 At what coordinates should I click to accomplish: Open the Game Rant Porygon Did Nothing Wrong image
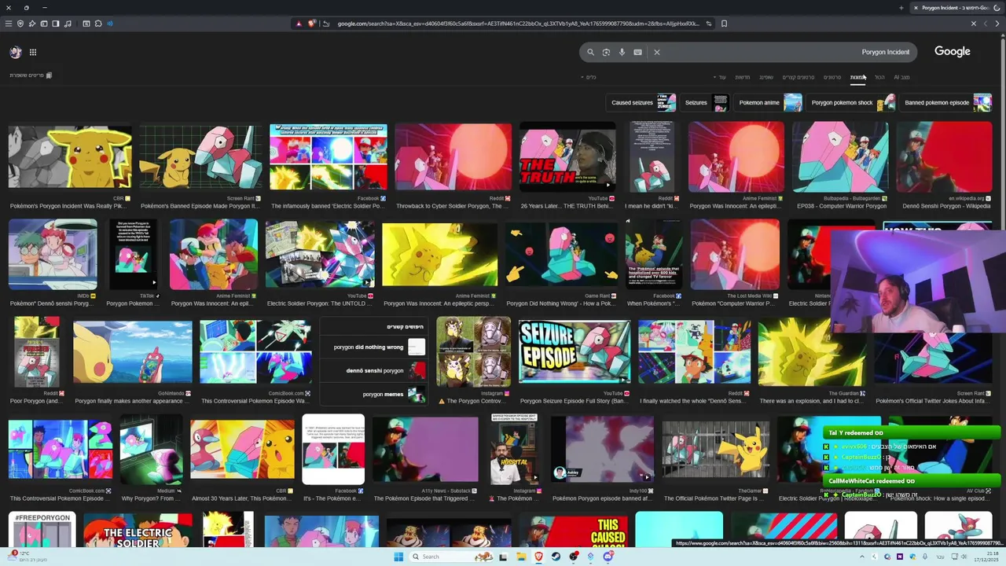(561, 255)
